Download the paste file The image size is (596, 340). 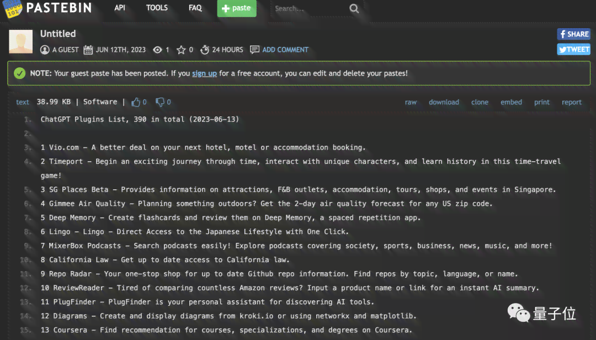(444, 102)
